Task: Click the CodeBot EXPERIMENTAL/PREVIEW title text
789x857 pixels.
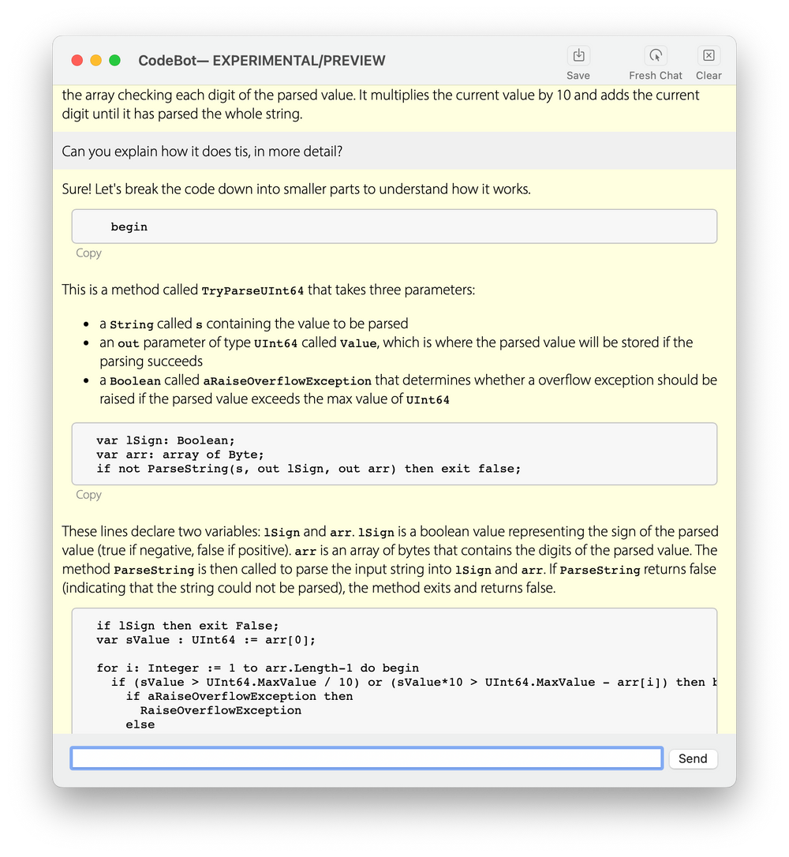Action: [x=262, y=60]
